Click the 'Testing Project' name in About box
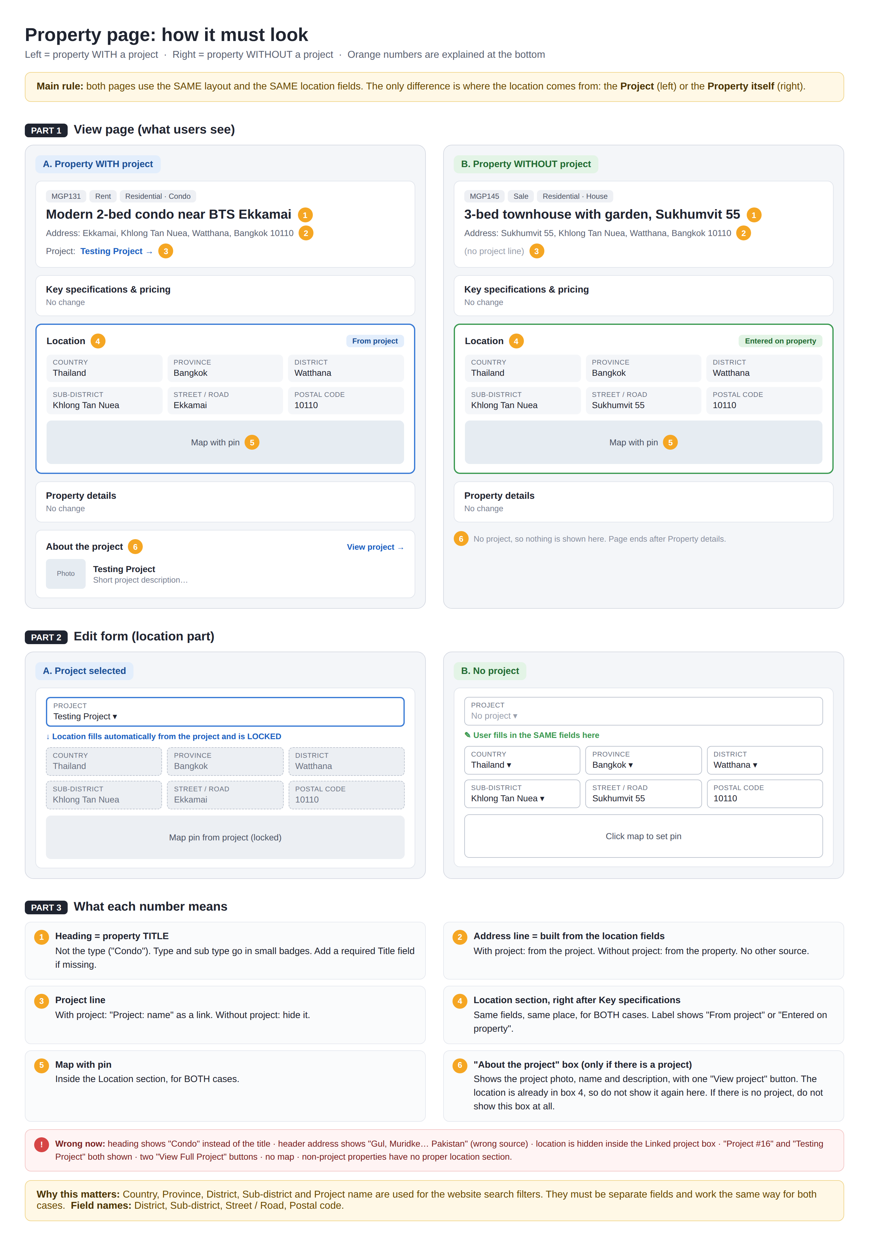The width and height of the screenshot is (869, 1246). [124, 569]
